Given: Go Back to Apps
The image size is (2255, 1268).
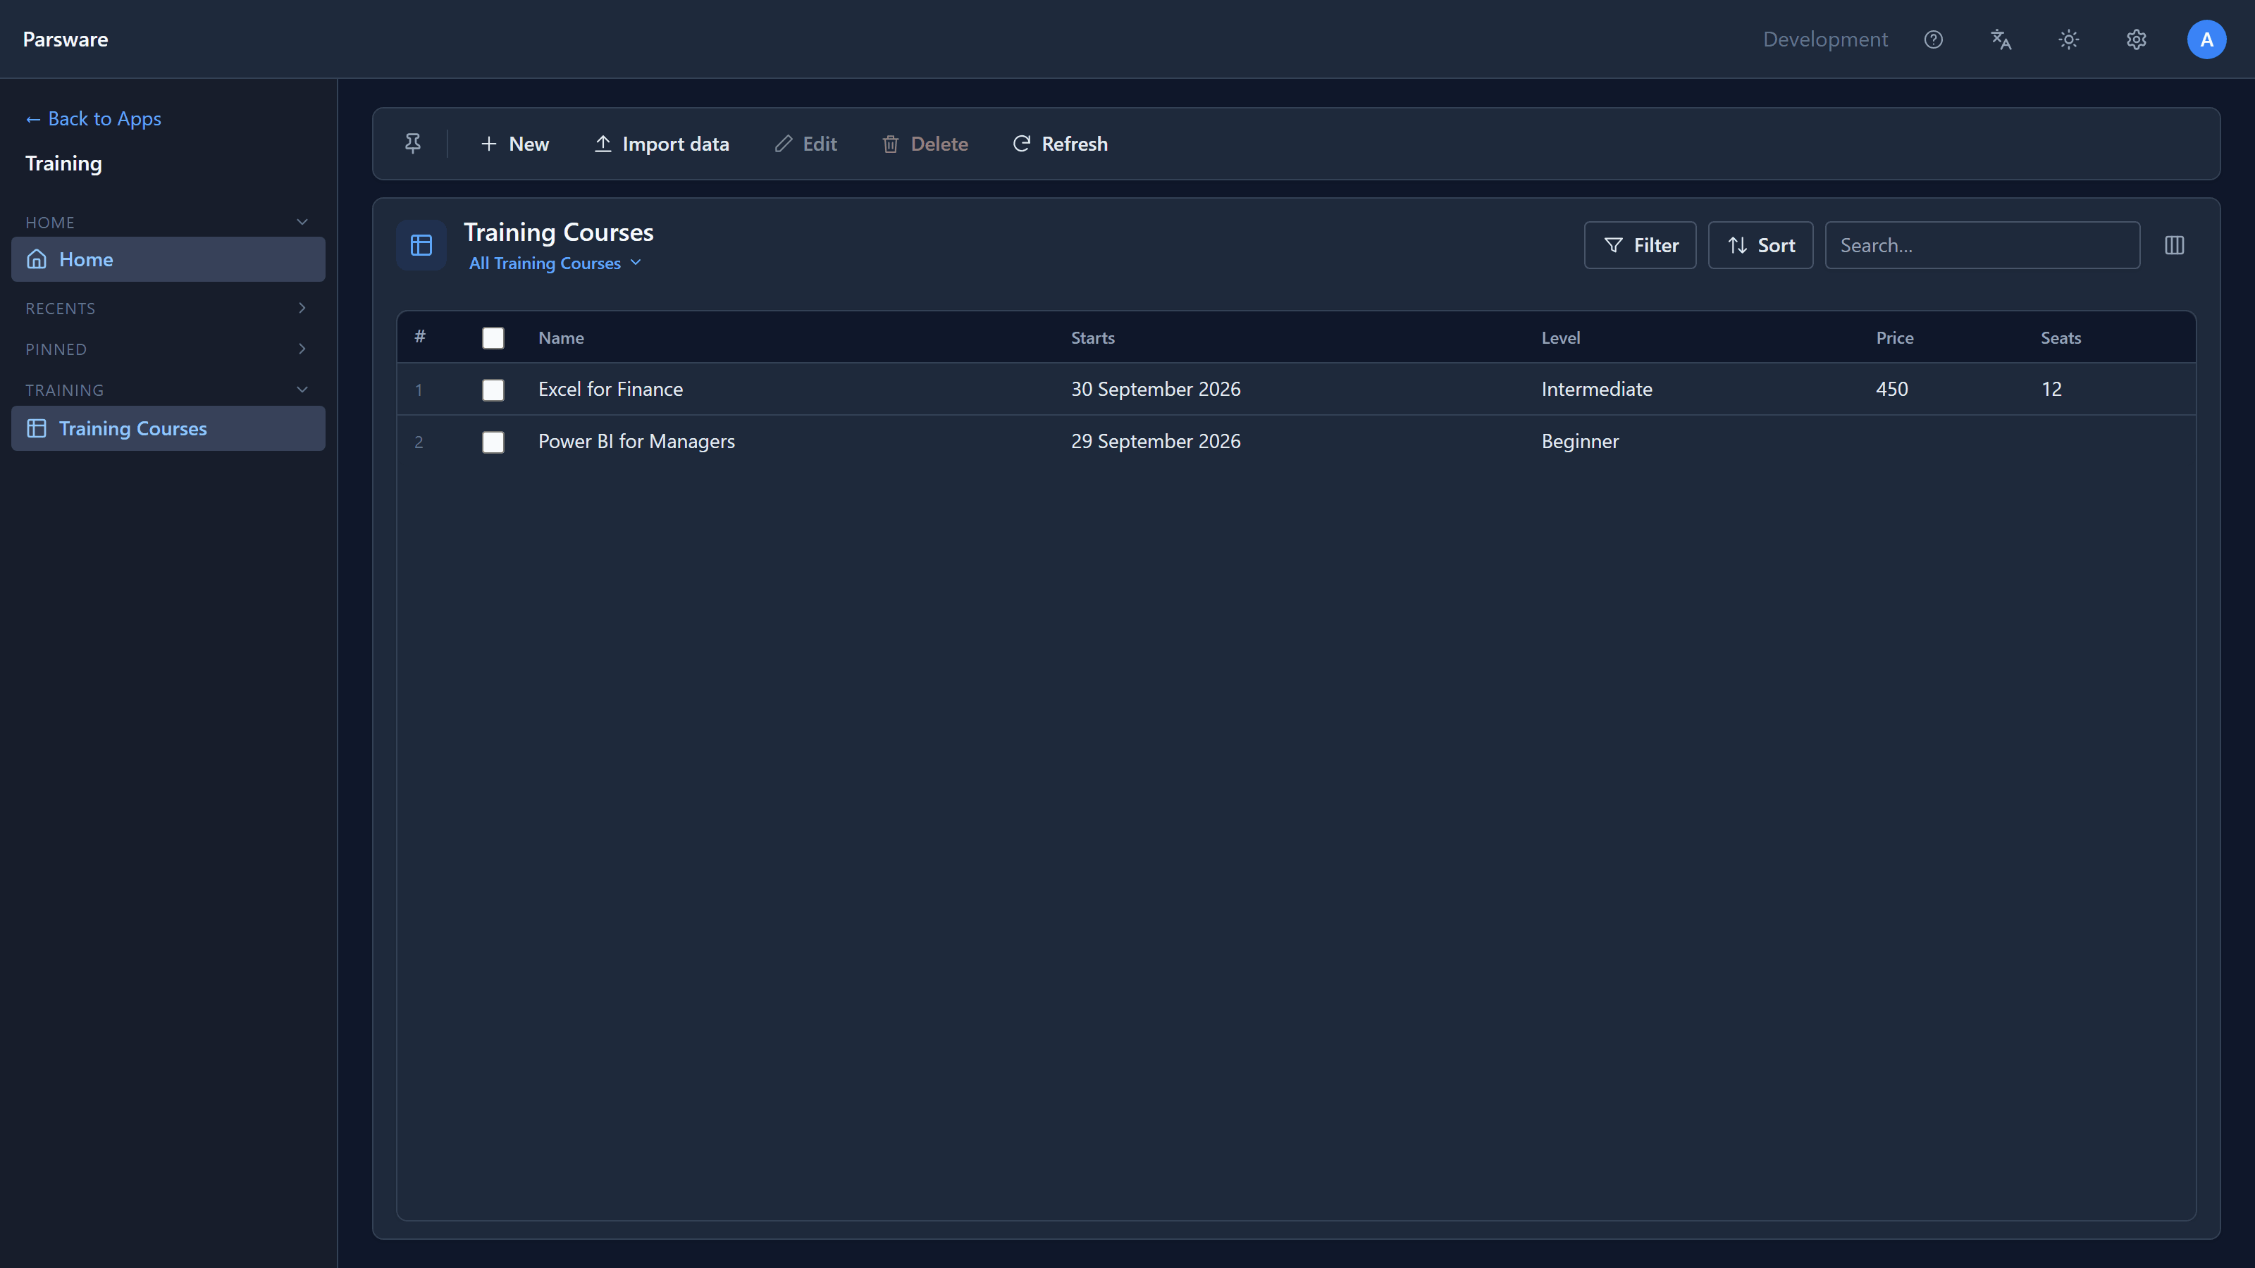Looking at the screenshot, I should tap(94, 118).
